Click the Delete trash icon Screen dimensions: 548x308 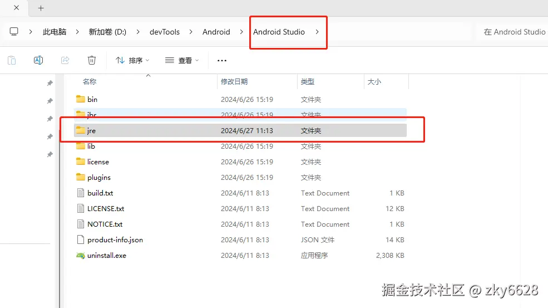pos(92,60)
